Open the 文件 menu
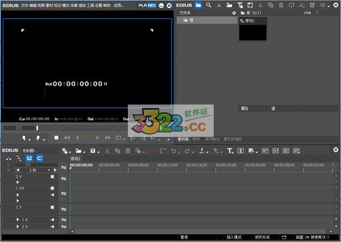This screenshot has width=341, height=242. click(x=24, y=5)
